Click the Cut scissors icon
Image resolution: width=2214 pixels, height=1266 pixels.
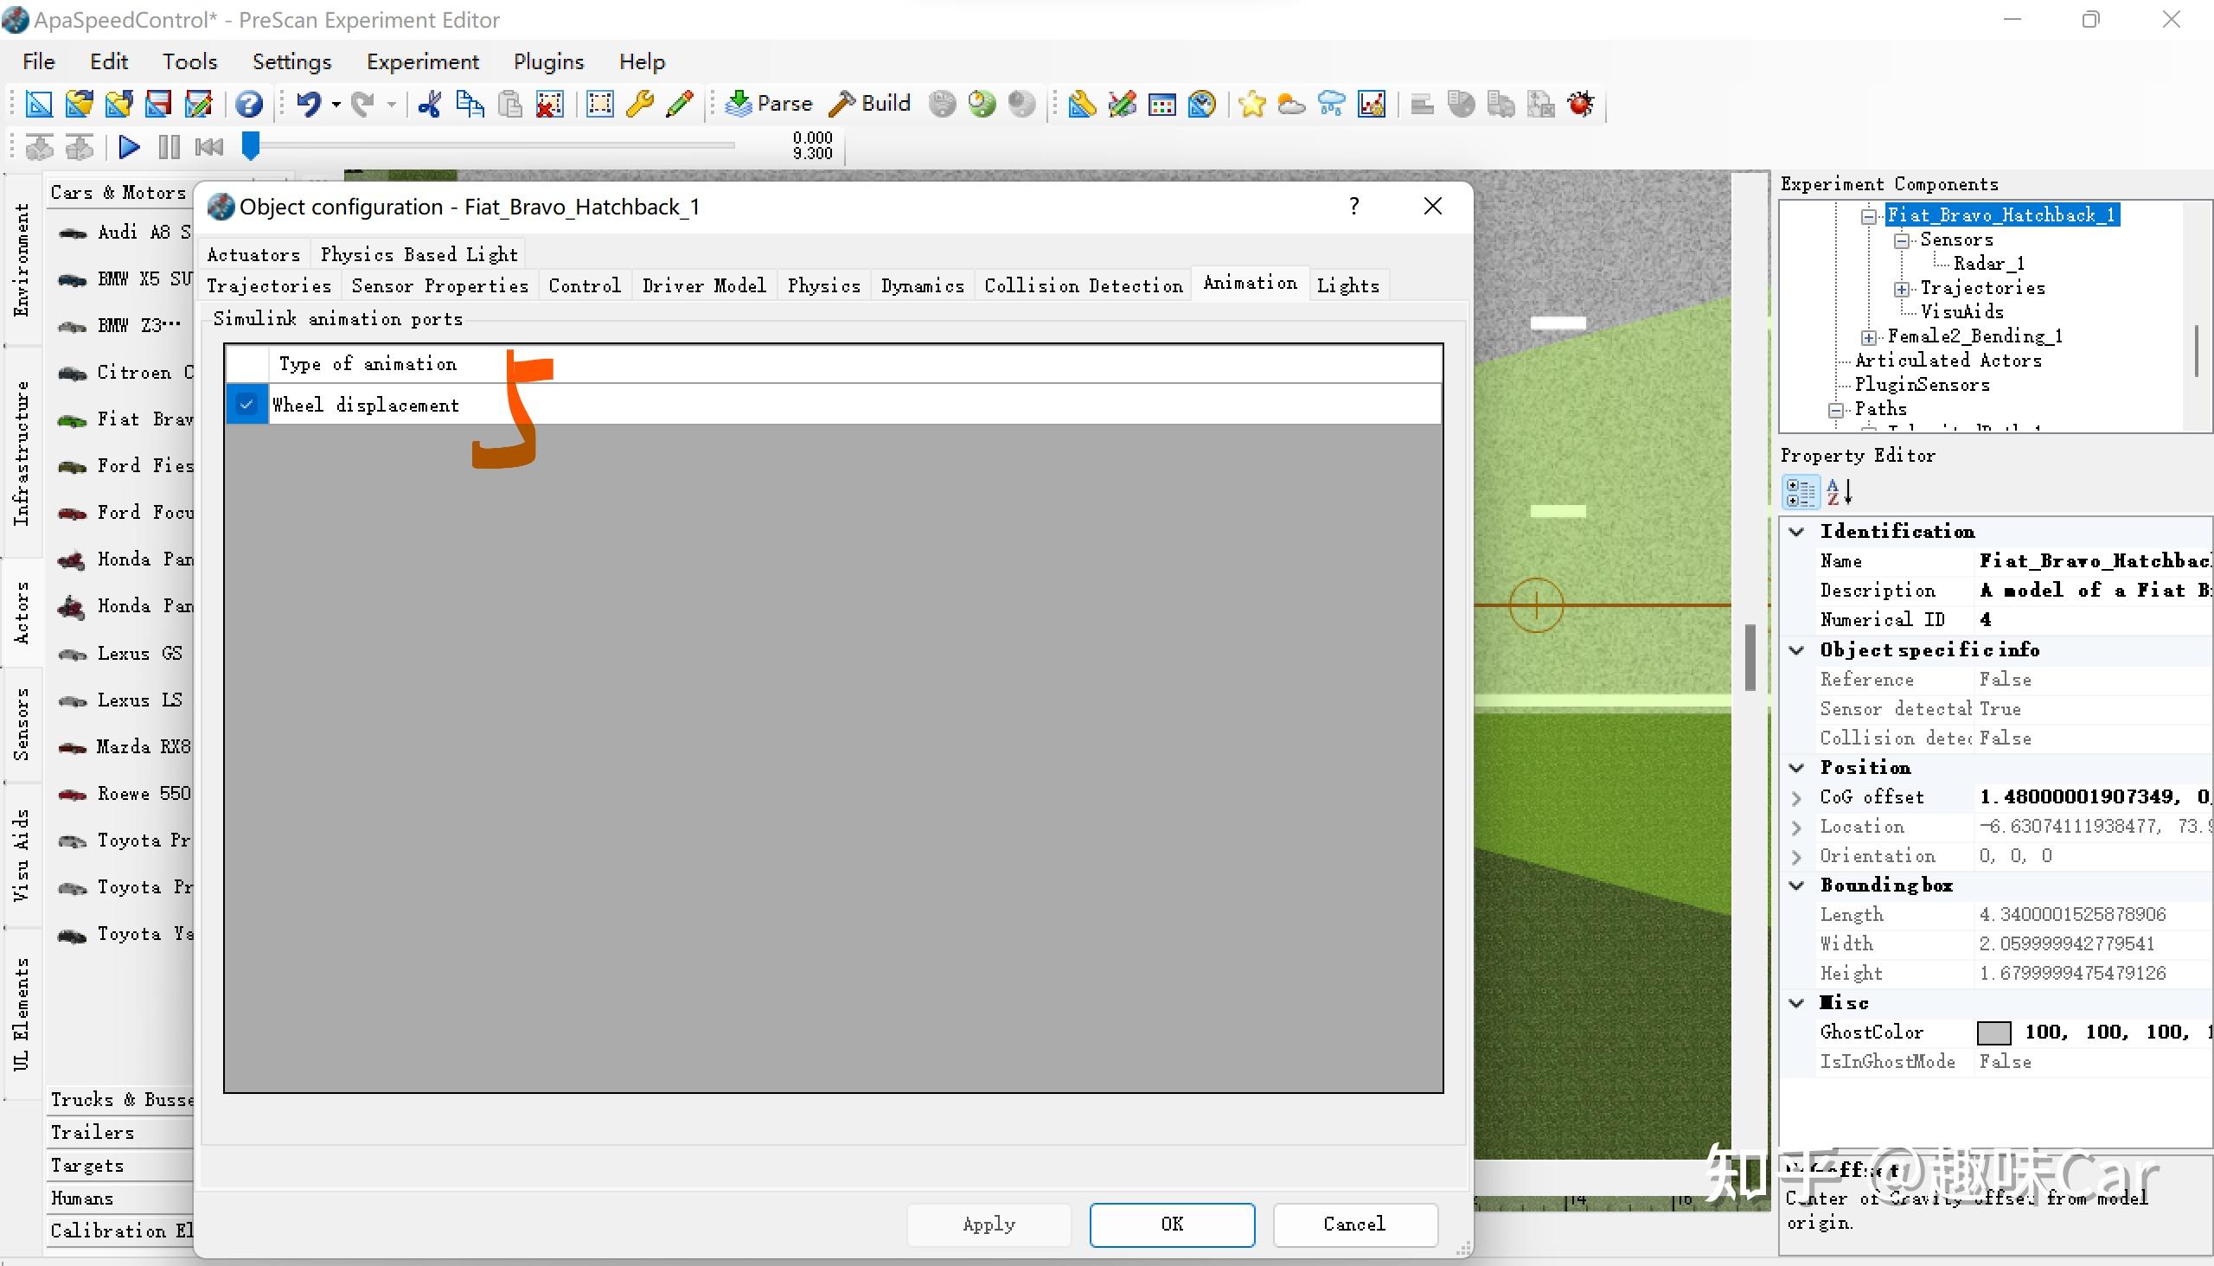coord(430,105)
